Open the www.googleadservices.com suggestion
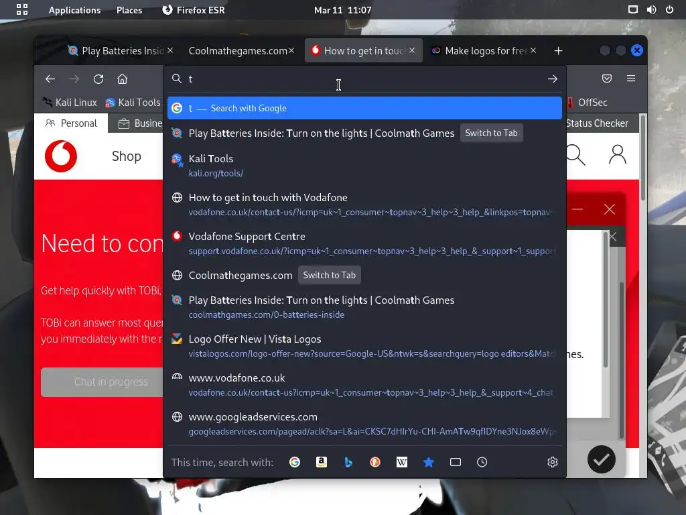686x515 pixels. coord(364,424)
